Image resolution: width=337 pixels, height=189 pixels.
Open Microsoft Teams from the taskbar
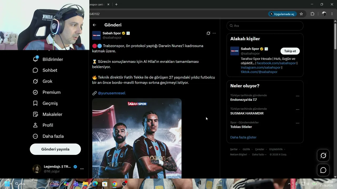[x=76, y=184]
